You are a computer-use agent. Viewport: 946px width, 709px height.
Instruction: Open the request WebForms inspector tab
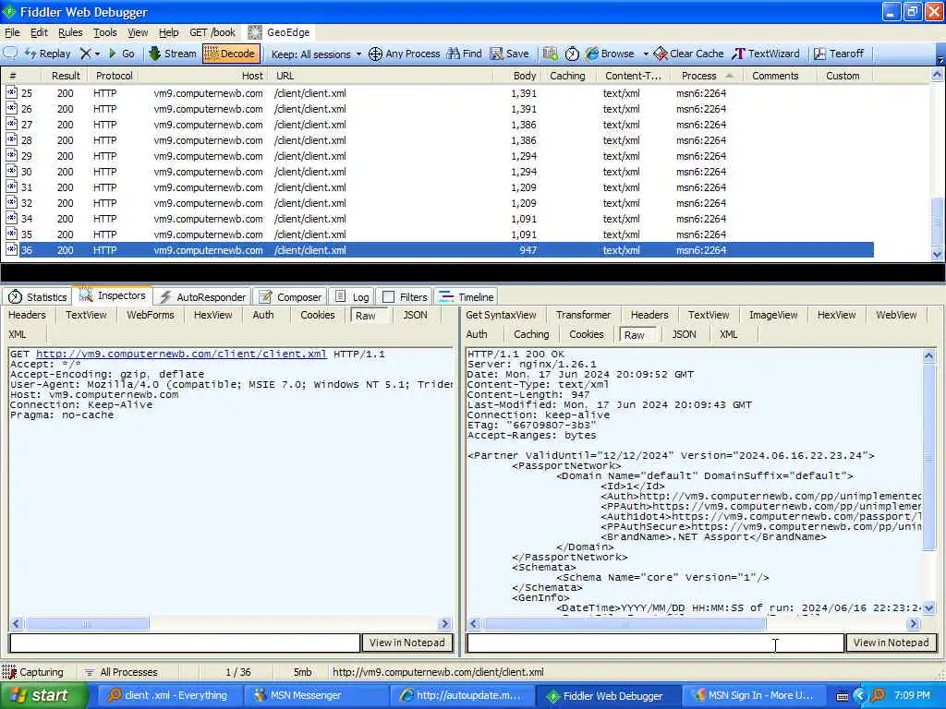point(151,315)
